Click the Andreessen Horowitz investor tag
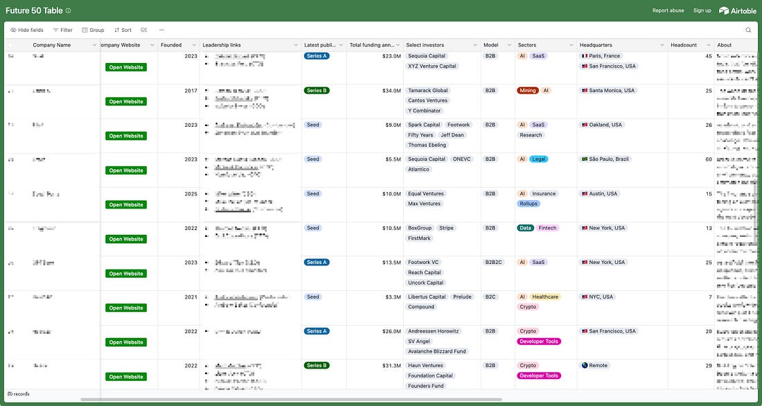This screenshot has width=762, height=406. tap(433, 331)
